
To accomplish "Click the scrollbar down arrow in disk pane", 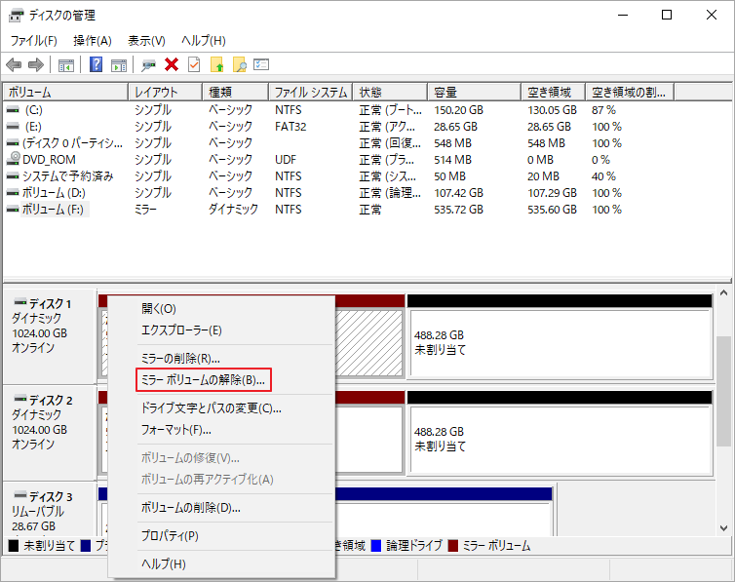I will 723,528.
